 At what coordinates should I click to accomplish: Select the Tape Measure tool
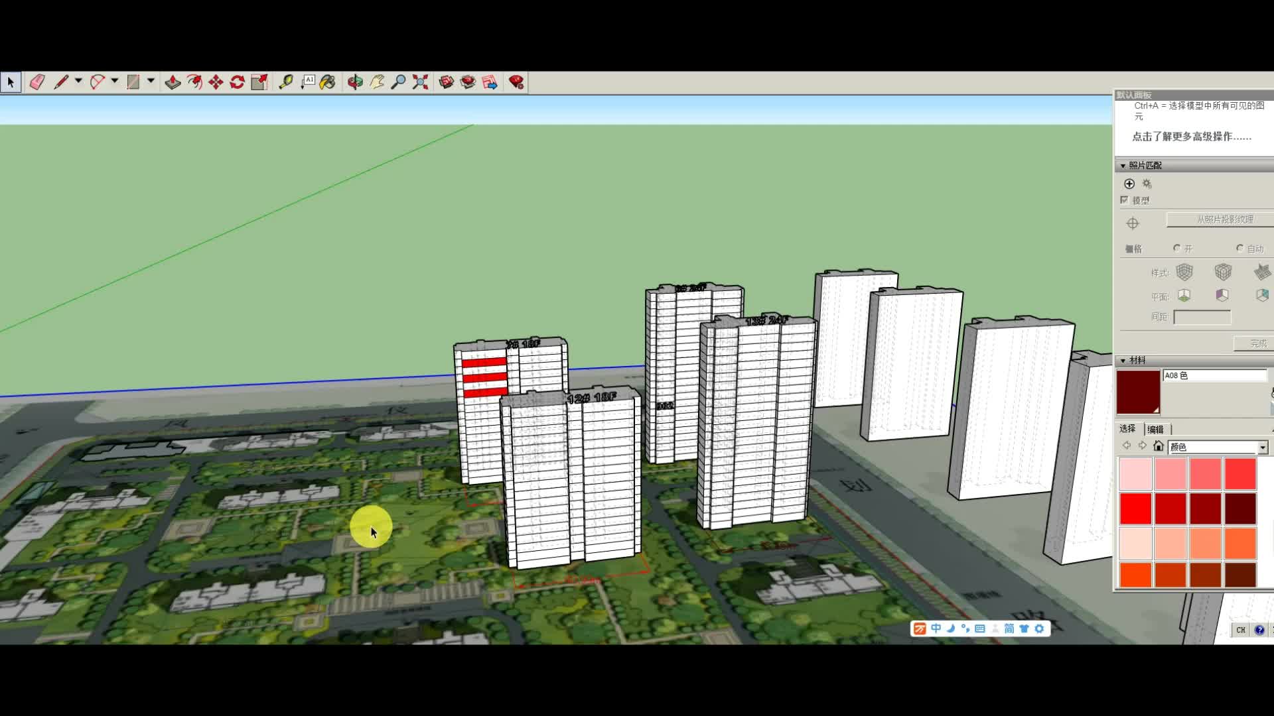(286, 82)
